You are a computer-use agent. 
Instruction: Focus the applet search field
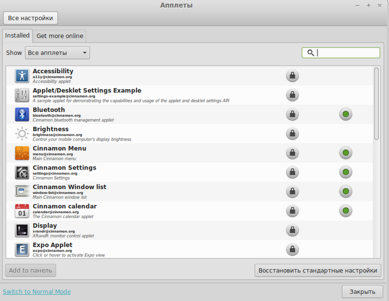coord(341,53)
